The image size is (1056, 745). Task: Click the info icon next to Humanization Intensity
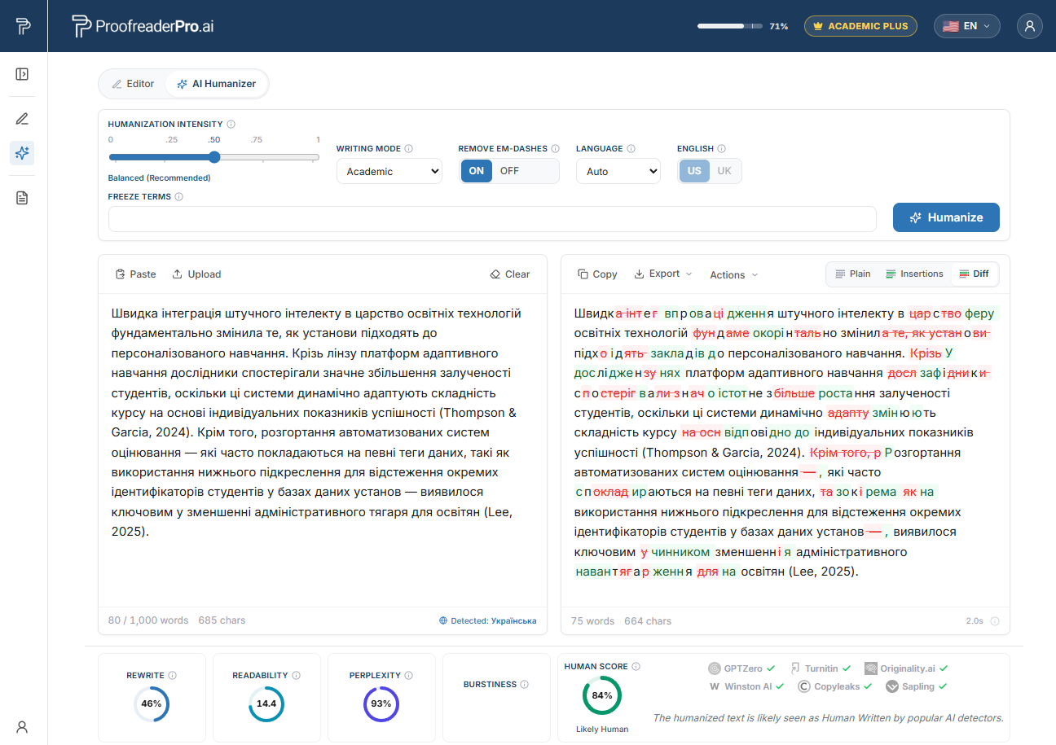231,125
